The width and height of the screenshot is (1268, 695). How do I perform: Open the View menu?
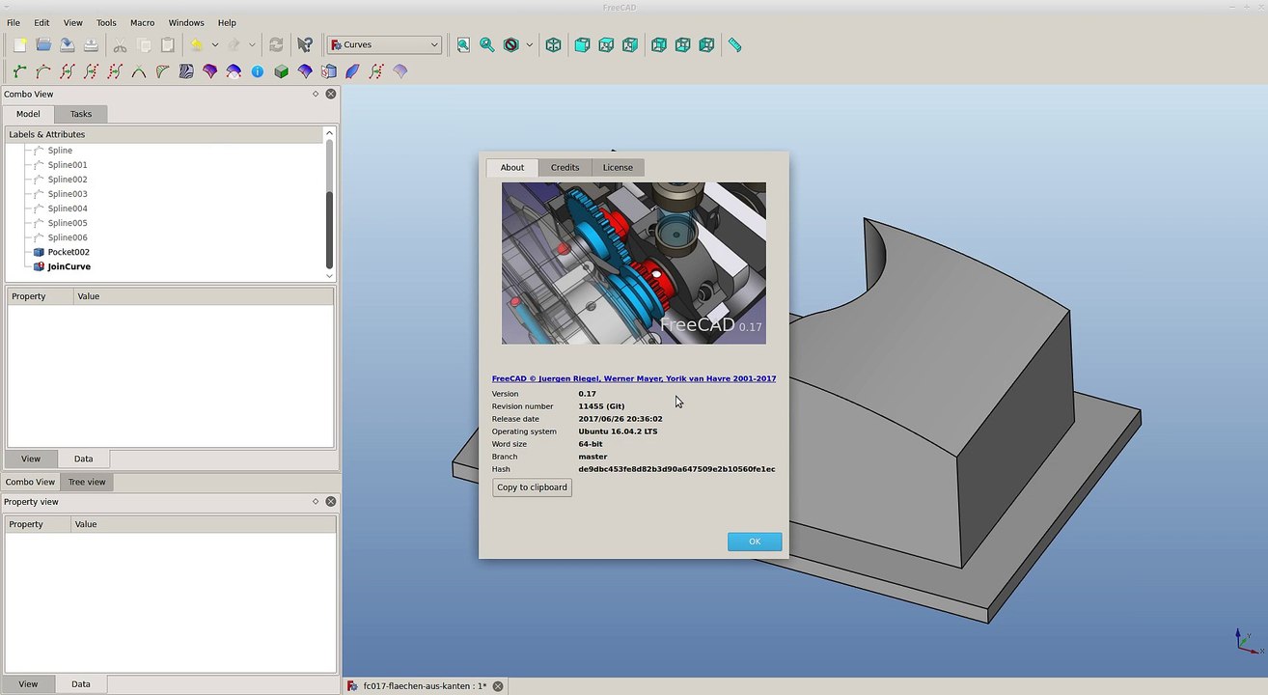click(73, 22)
